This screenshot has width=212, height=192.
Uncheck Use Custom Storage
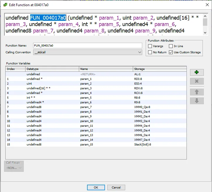click(171, 52)
